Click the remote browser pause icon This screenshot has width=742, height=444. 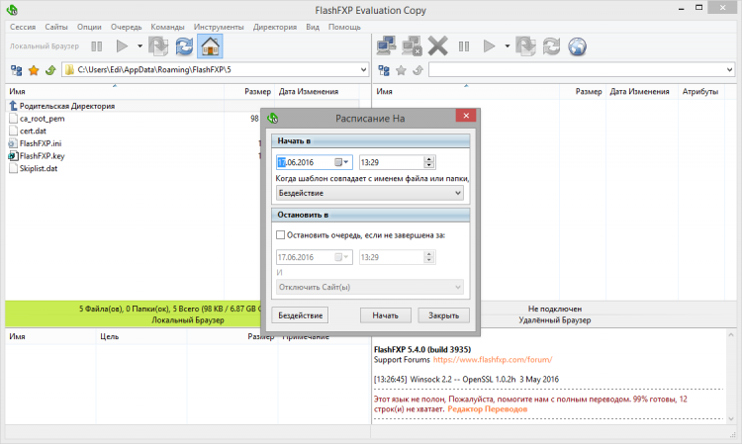(464, 46)
